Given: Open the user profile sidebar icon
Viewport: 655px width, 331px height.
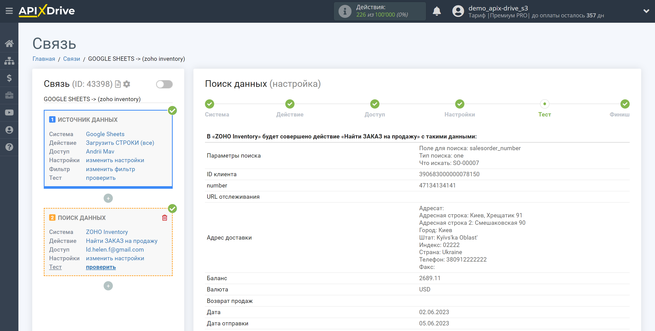Looking at the screenshot, I should [x=9, y=130].
